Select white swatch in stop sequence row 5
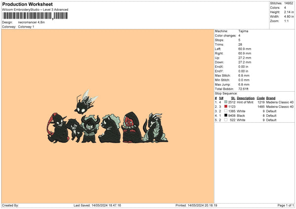Viewport: 296px width, 209px height. pyautogui.click(x=226, y=120)
